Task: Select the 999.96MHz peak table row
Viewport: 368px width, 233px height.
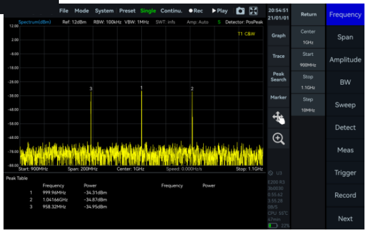Action: point(68,192)
